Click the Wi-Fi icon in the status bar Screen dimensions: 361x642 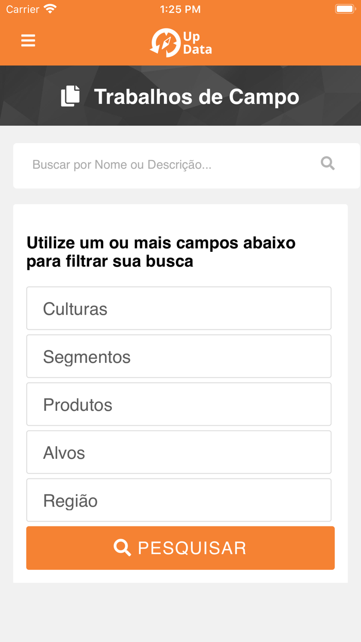tap(49, 8)
